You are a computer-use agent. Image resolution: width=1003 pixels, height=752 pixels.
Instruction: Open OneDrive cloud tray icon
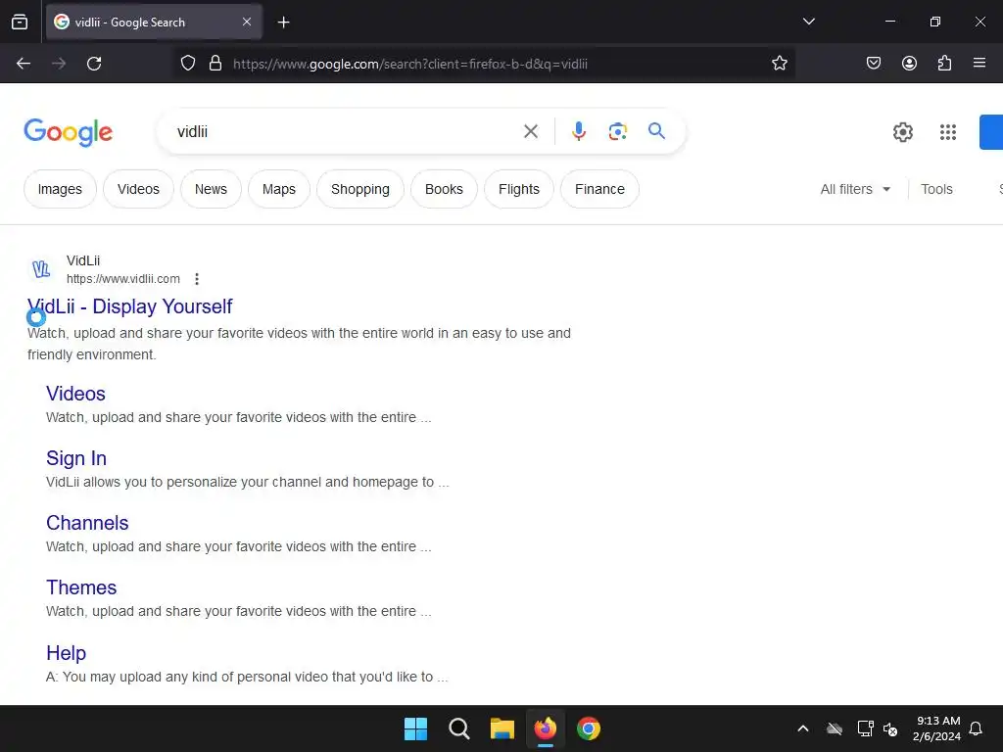(x=835, y=728)
